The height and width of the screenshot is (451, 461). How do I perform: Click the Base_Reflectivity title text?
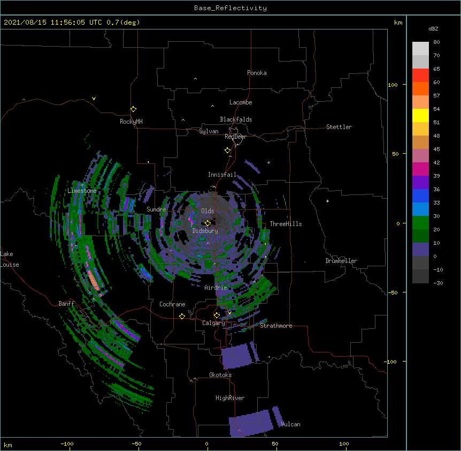point(231,8)
